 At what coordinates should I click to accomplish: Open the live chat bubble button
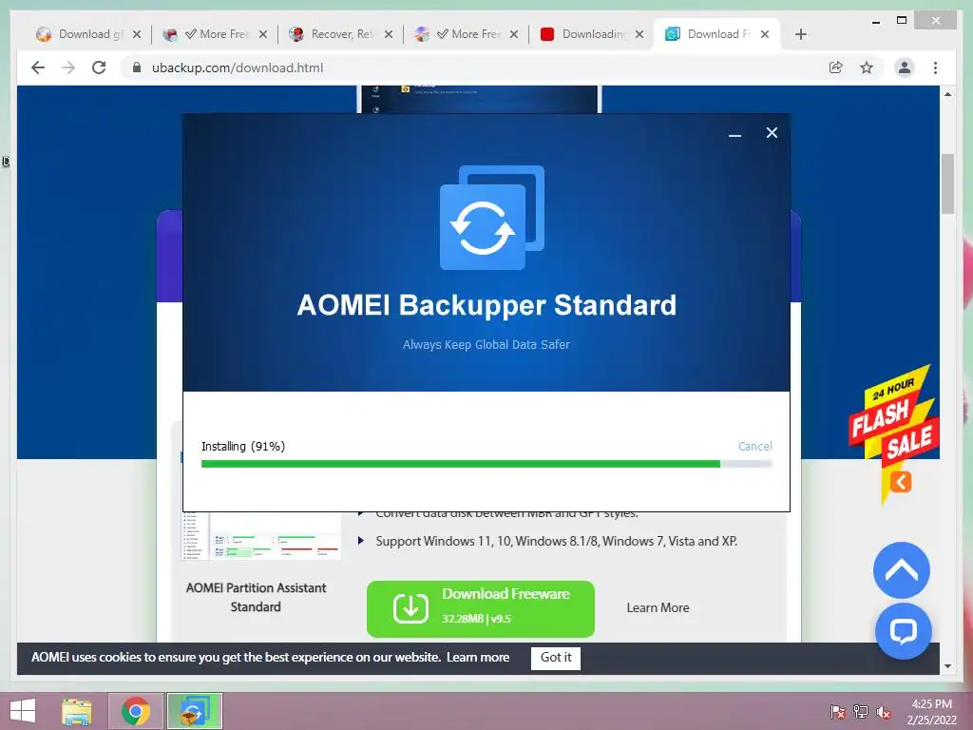click(903, 631)
